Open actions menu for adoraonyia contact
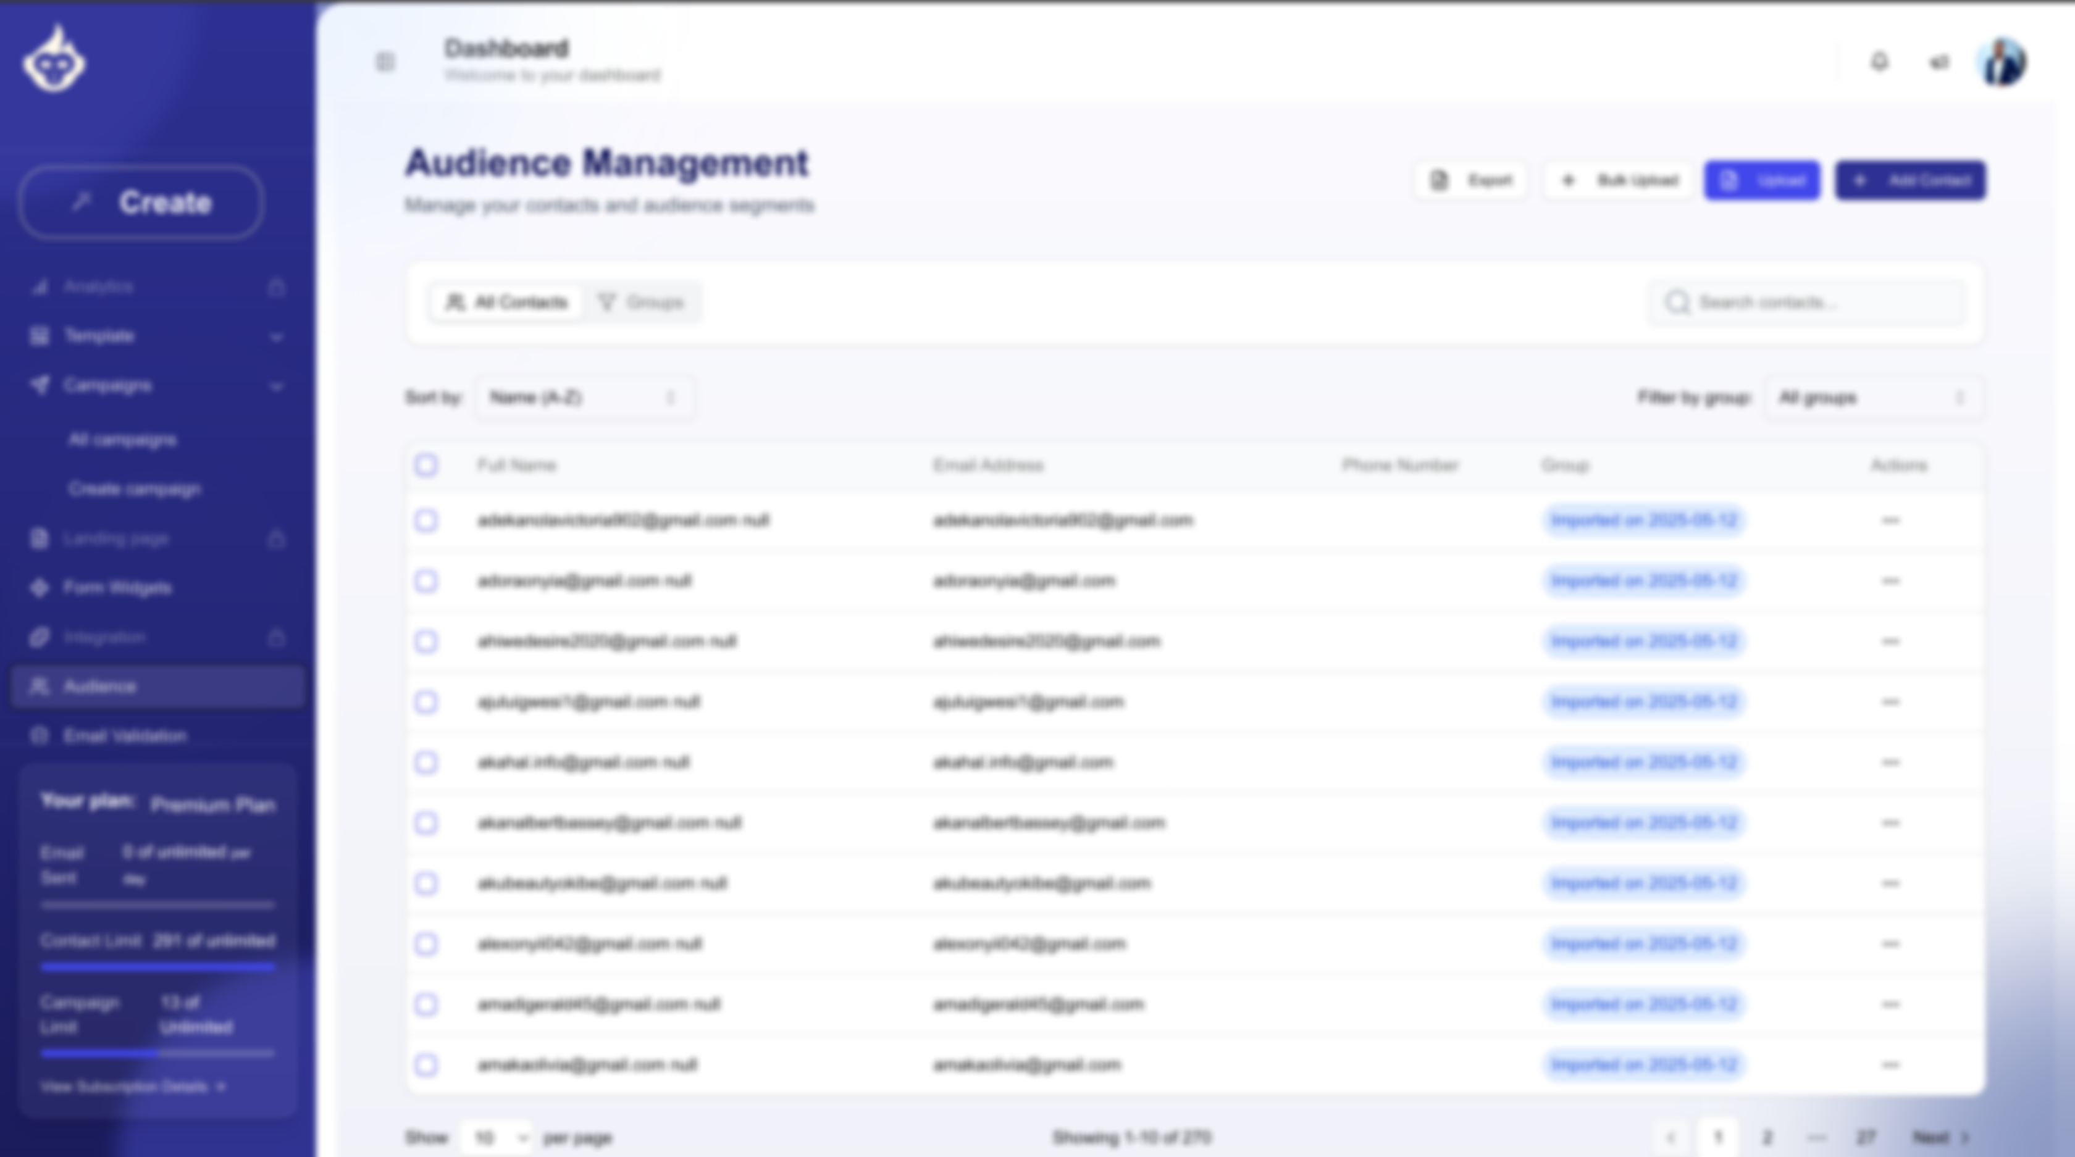The image size is (2075, 1157). pos(1890,582)
